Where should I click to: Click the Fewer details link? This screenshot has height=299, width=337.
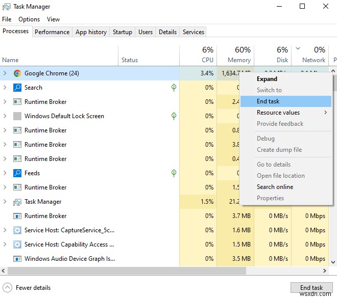tap(33, 288)
